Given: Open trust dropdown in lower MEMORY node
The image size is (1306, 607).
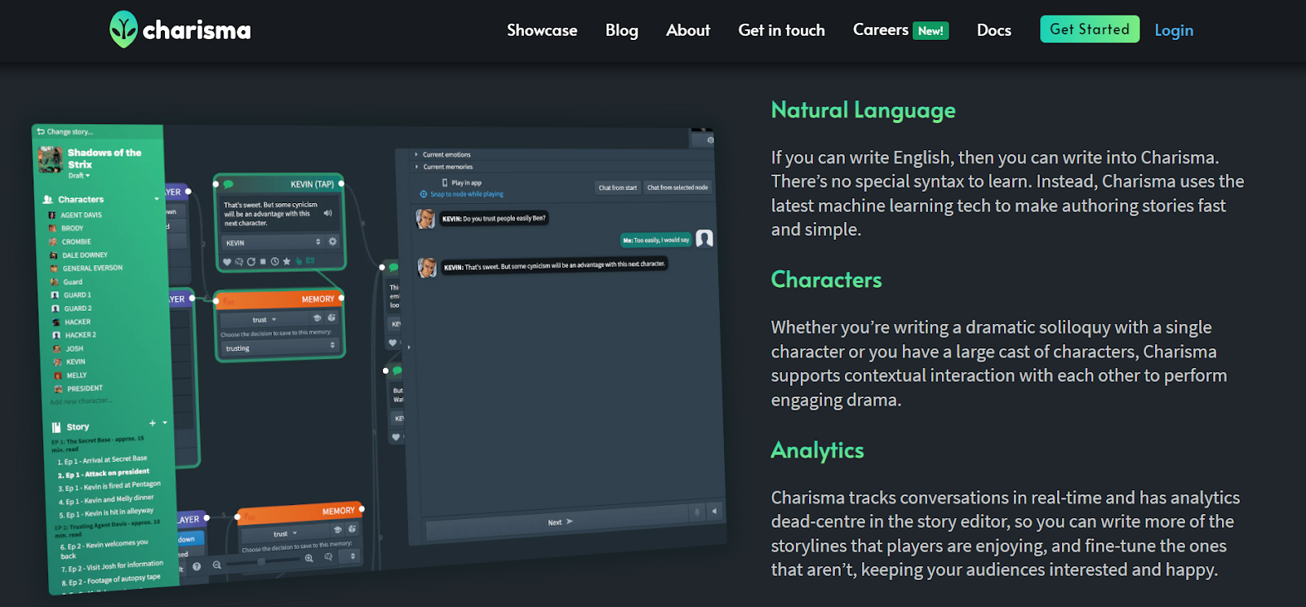Looking at the screenshot, I should pyautogui.click(x=285, y=534).
